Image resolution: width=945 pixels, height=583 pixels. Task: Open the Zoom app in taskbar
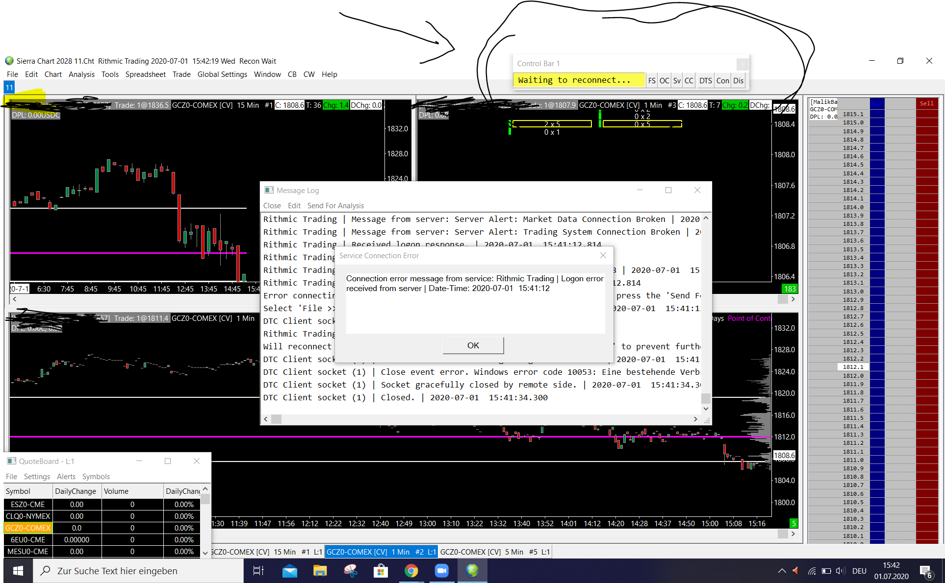coord(441,571)
